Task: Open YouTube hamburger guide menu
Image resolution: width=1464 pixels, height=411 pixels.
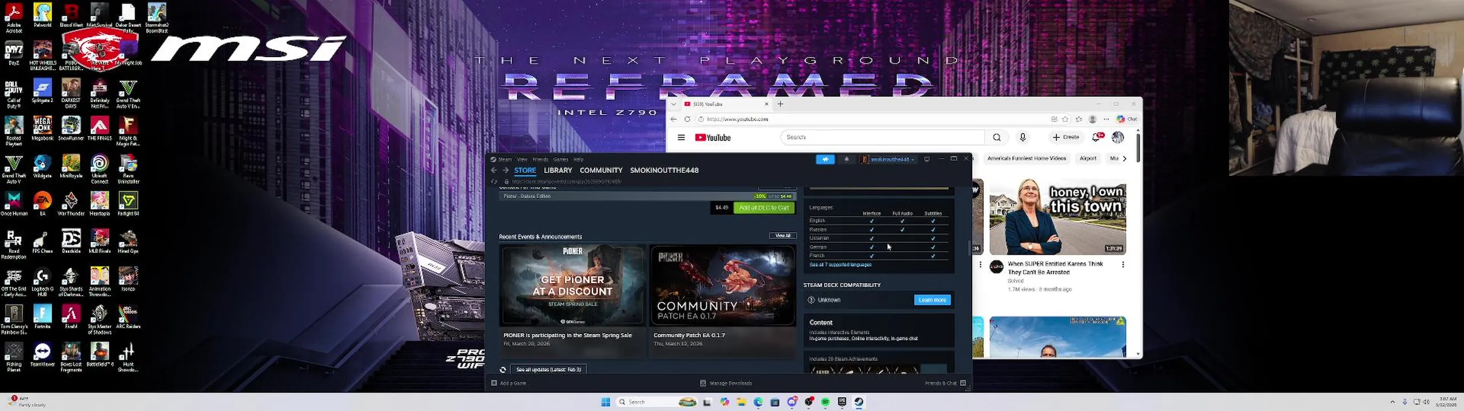Action: click(681, 138)
